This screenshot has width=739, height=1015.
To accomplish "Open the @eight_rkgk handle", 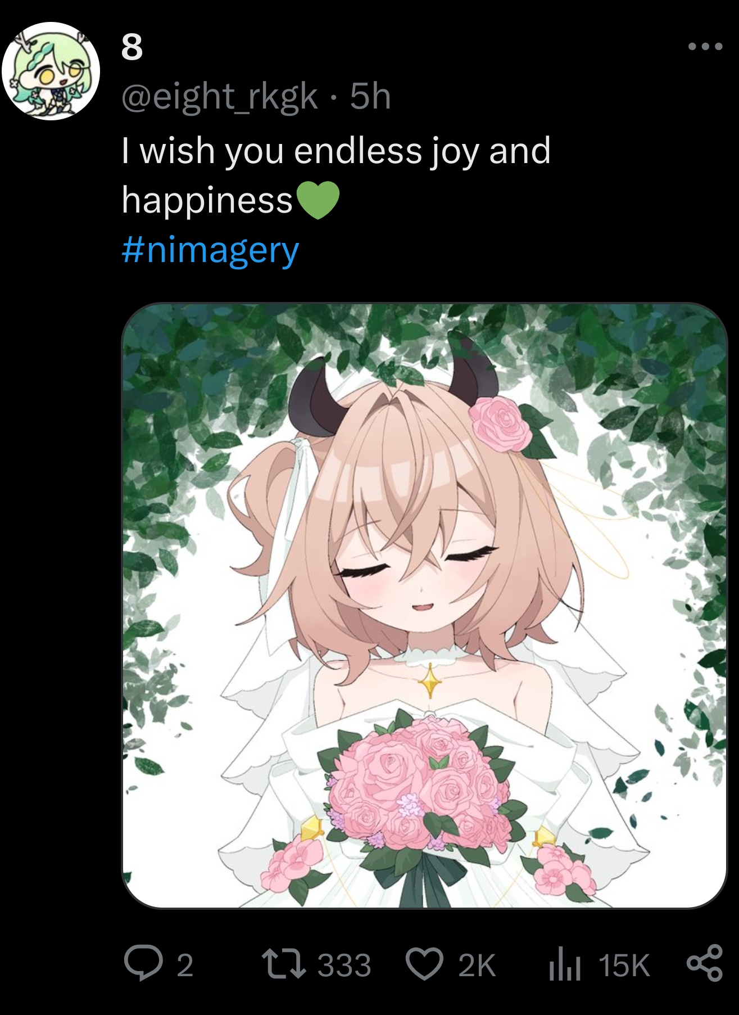I will pyautogui.click(x=220, y=97).
